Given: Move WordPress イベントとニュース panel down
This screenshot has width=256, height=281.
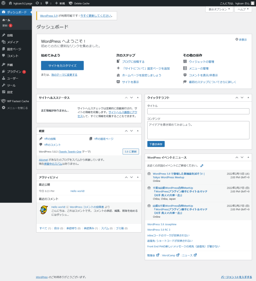Looking at the screenshot, I should pos(242,157).
